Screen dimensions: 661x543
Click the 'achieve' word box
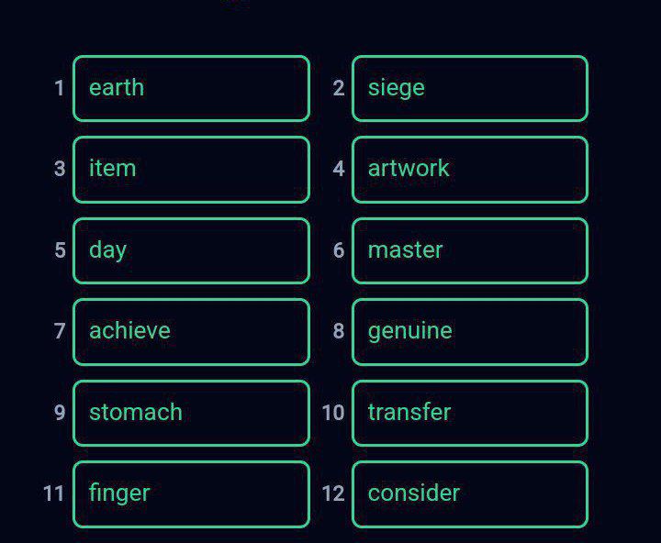(x=191, y=331)
